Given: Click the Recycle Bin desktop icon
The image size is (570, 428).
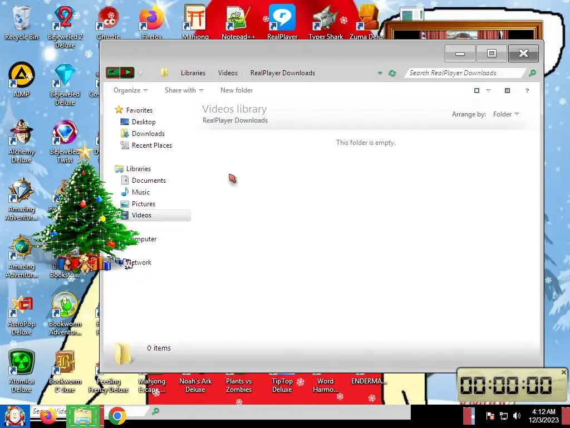Looking at the screenshot, I should (22, 22).
